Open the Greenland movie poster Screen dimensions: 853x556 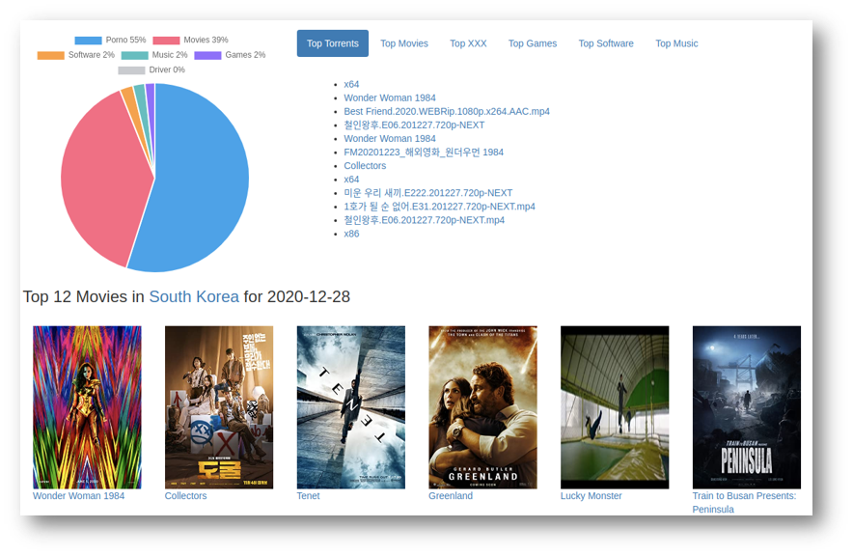483,407
